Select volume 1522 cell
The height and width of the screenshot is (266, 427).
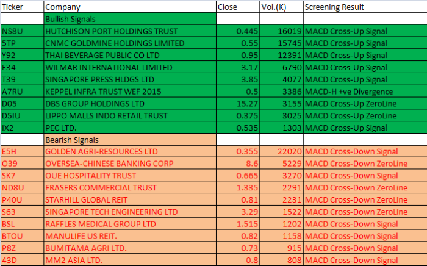281,212
